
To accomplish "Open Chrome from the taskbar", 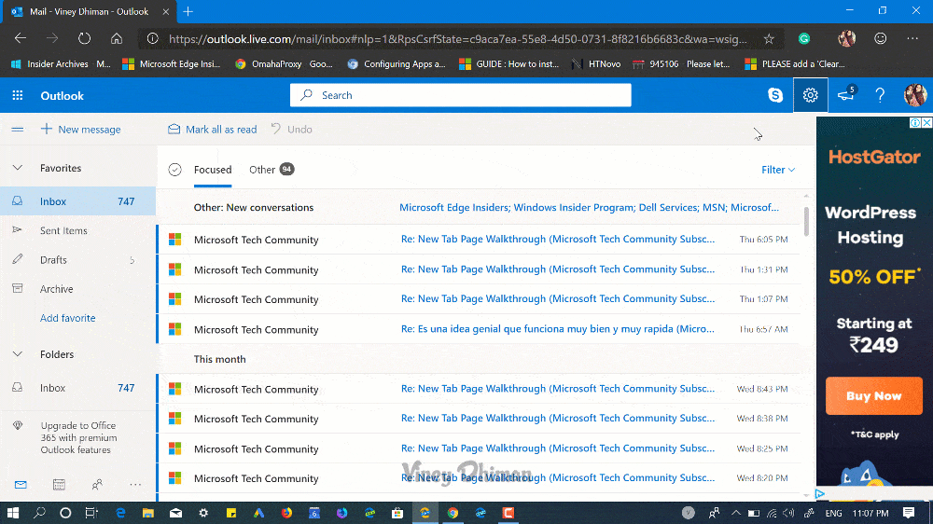I will click(453, 513).
